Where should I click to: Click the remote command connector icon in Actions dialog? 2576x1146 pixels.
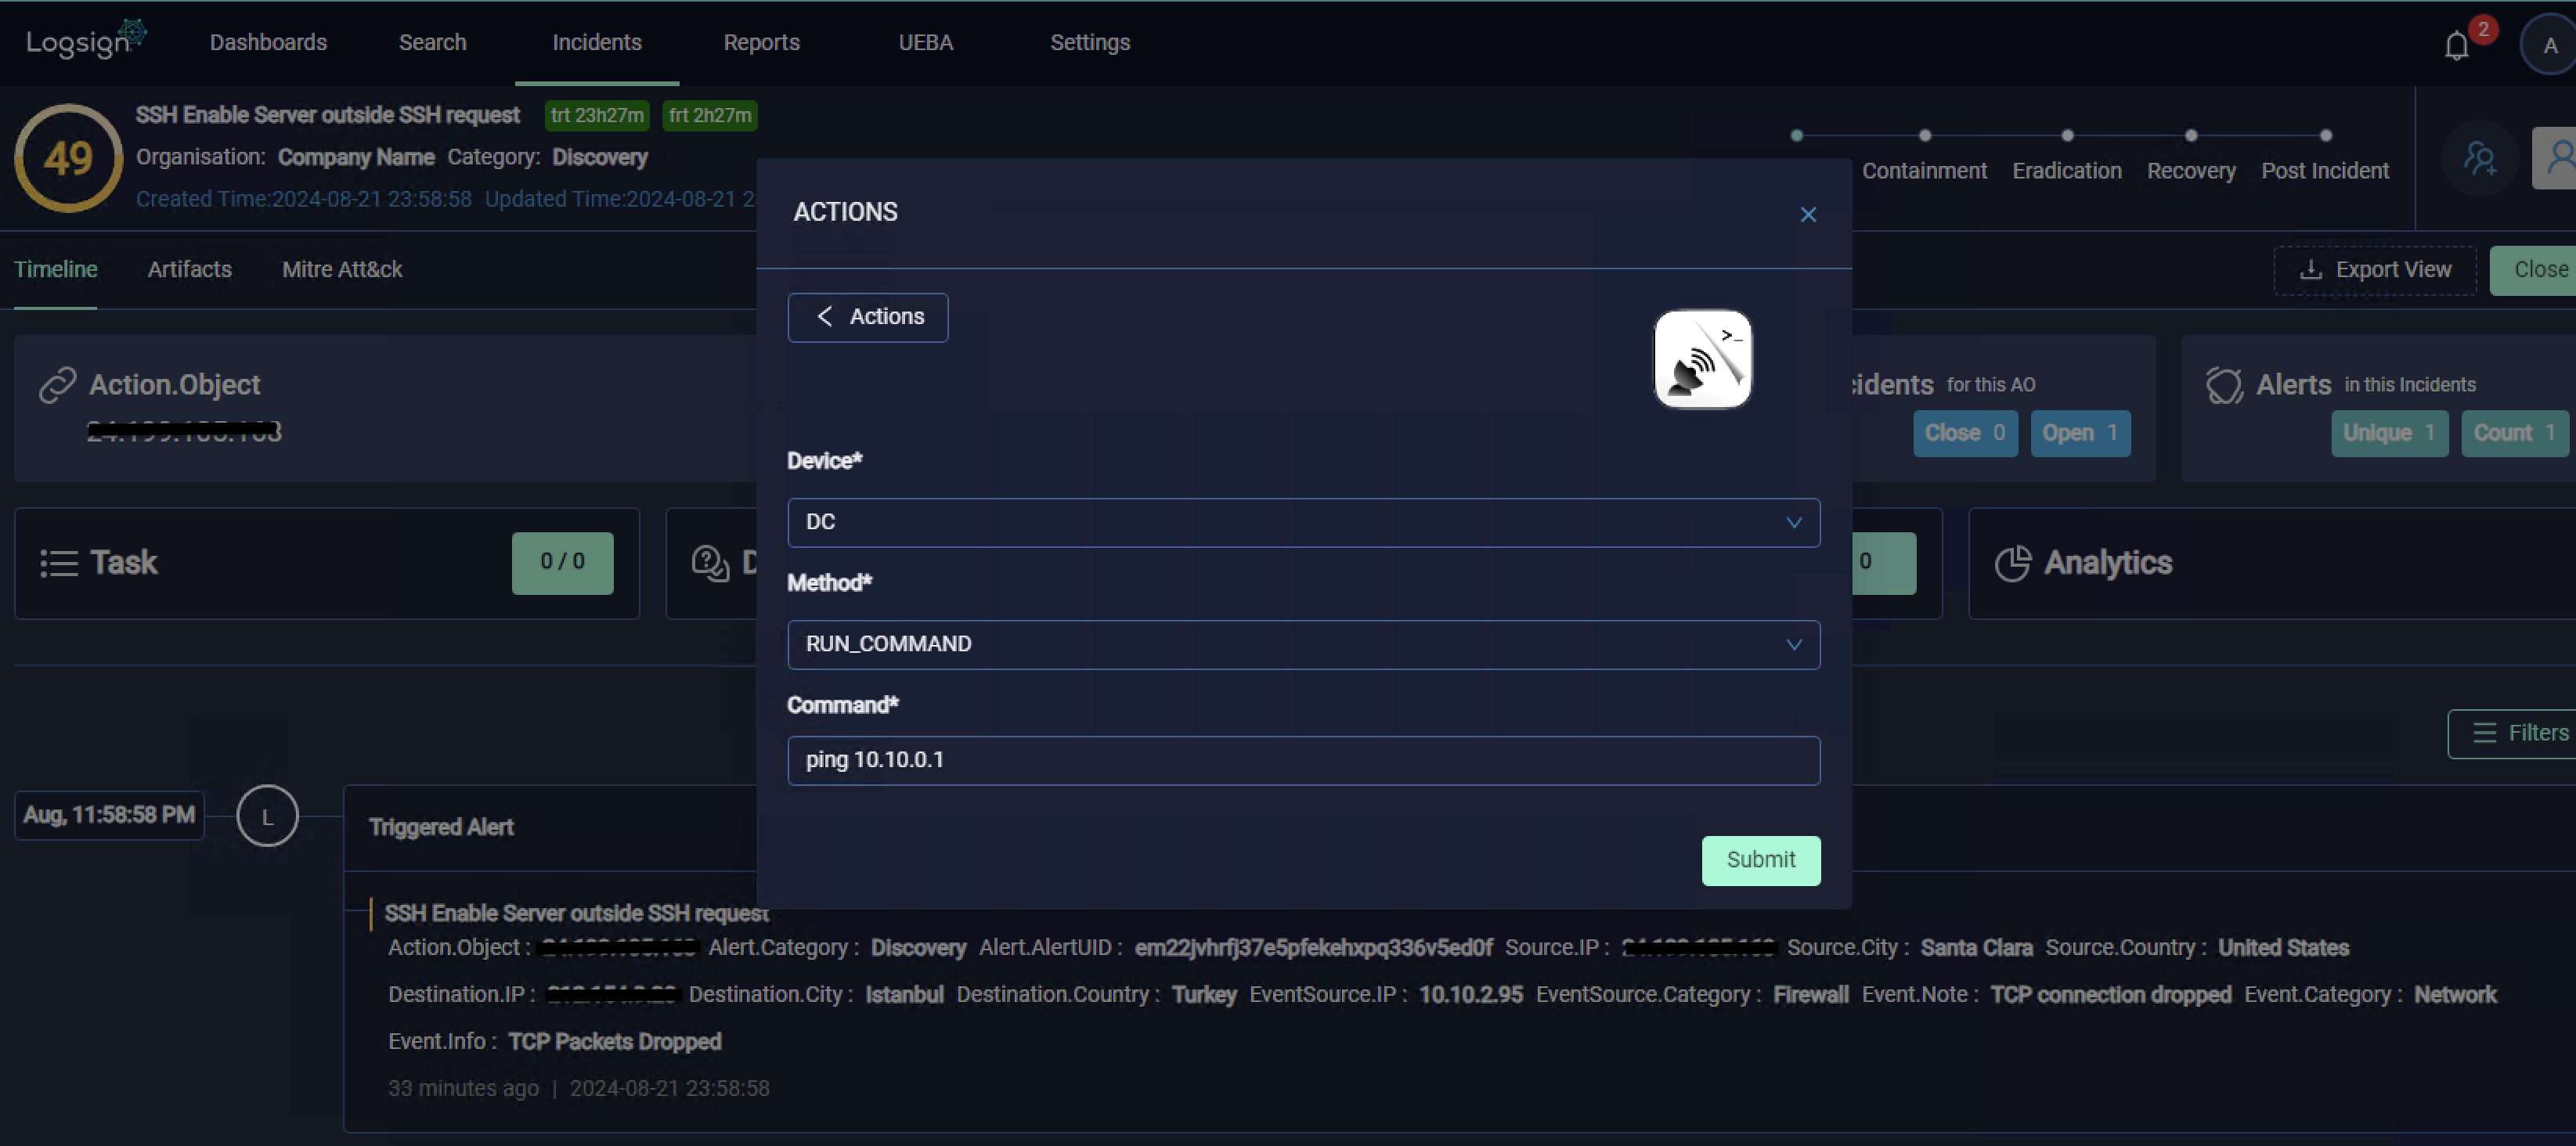[1703, 359]
